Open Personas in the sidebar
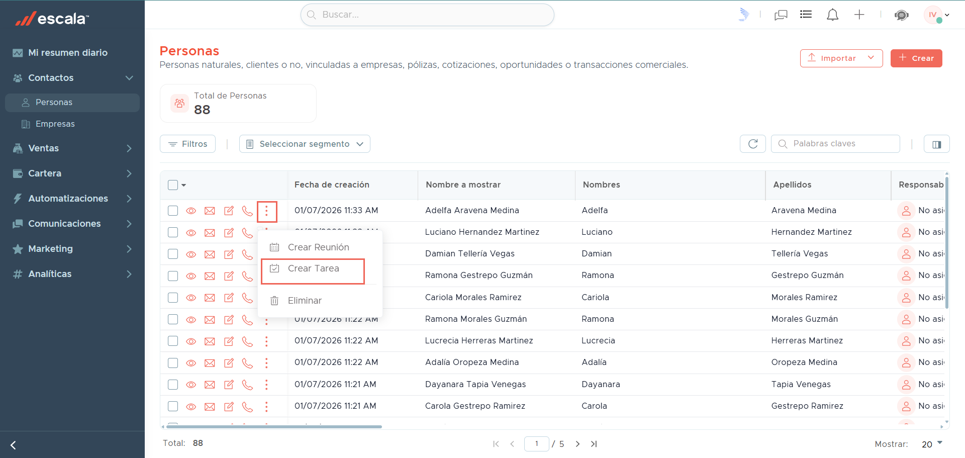965x458 pixels. coord(72,103)
